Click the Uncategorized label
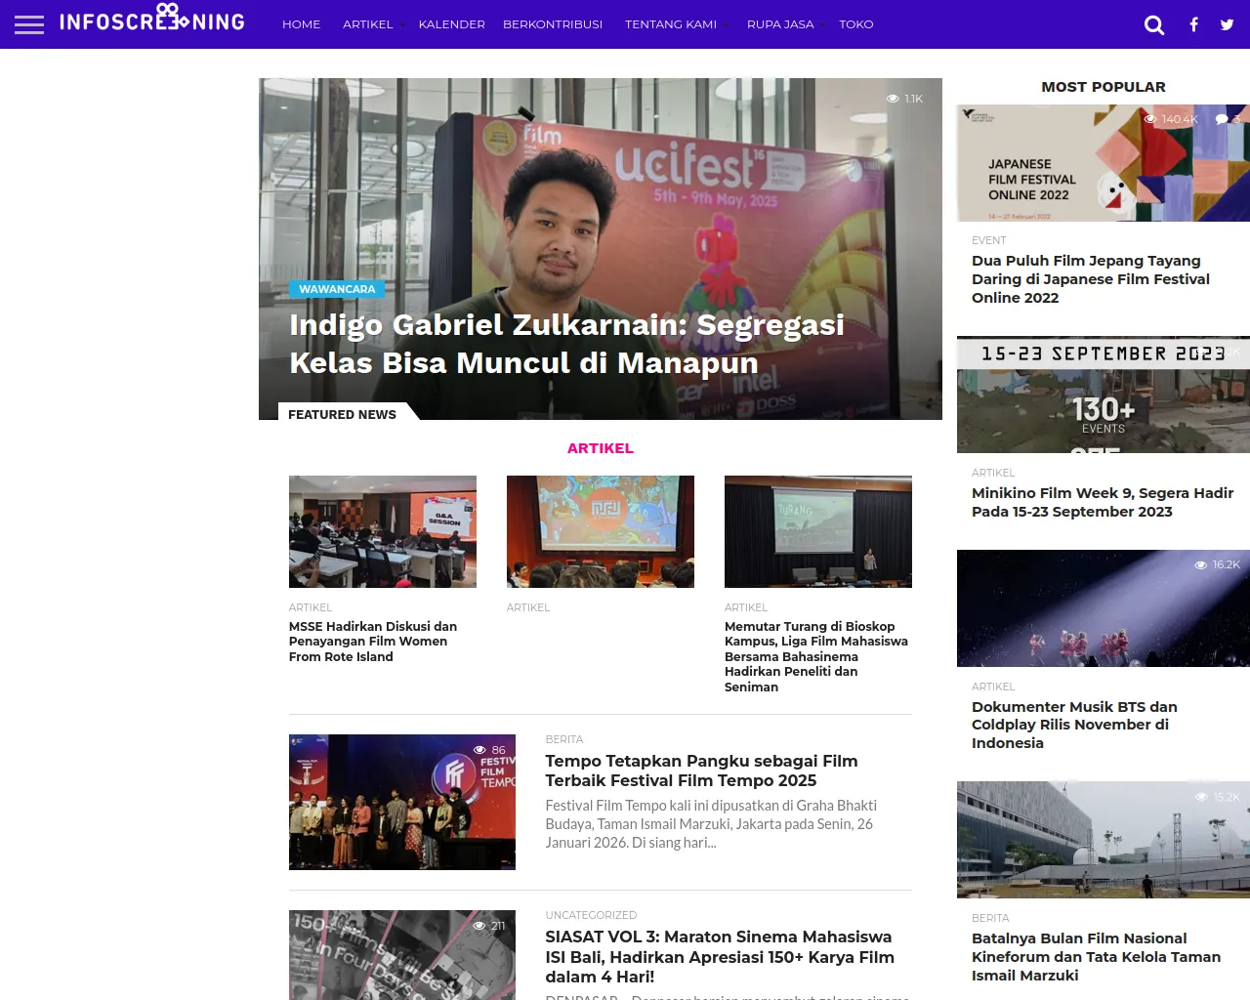Screen dimensions: 1250x1000 pyautogui.click(x=591, y=915)
